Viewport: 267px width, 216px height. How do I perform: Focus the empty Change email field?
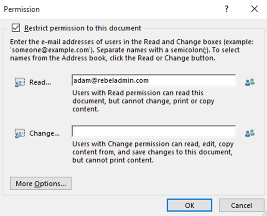(154, 131)
